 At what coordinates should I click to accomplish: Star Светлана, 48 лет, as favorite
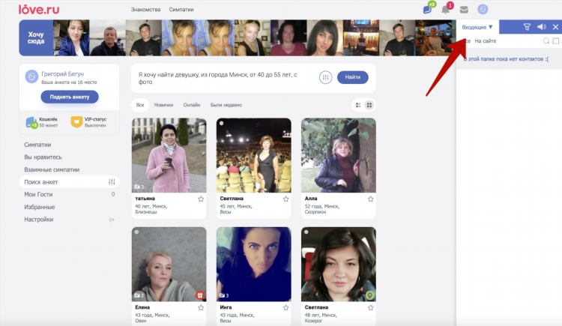click(371, 308)
